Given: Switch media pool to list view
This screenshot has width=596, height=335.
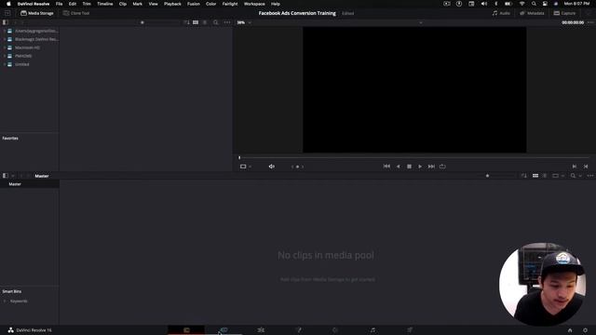Looking at the screenshot, I should pyautogui.click(x=545, y=176).
